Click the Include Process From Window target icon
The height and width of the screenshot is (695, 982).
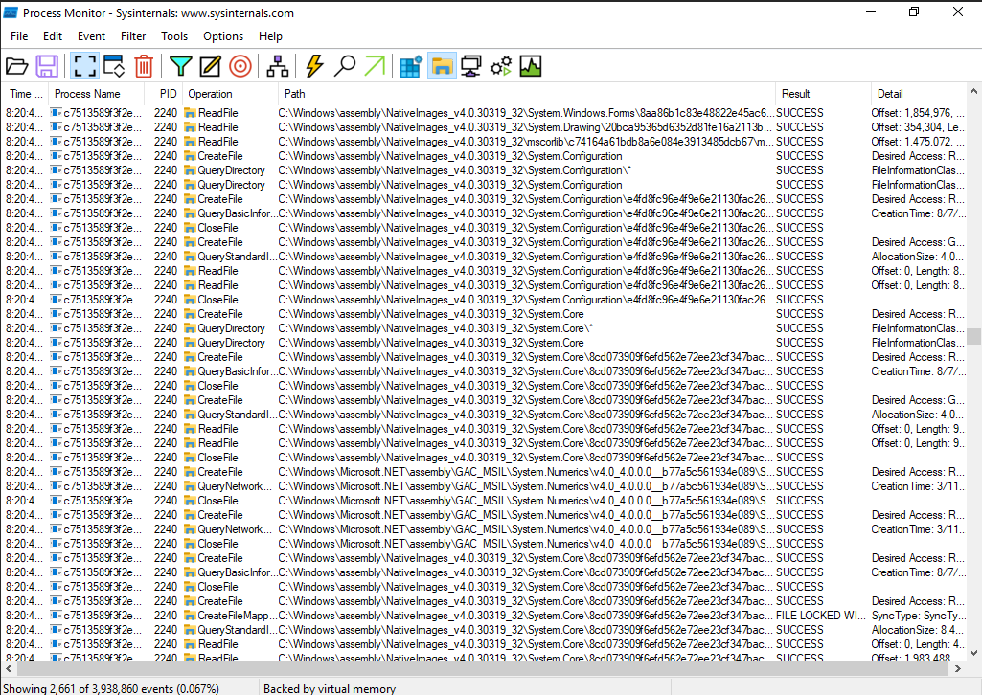[240, 66]
